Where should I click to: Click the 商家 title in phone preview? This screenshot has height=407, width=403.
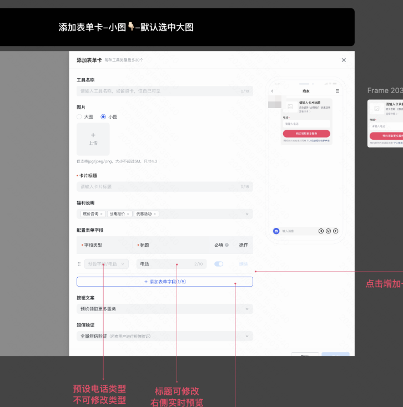[x=306, y=91]
